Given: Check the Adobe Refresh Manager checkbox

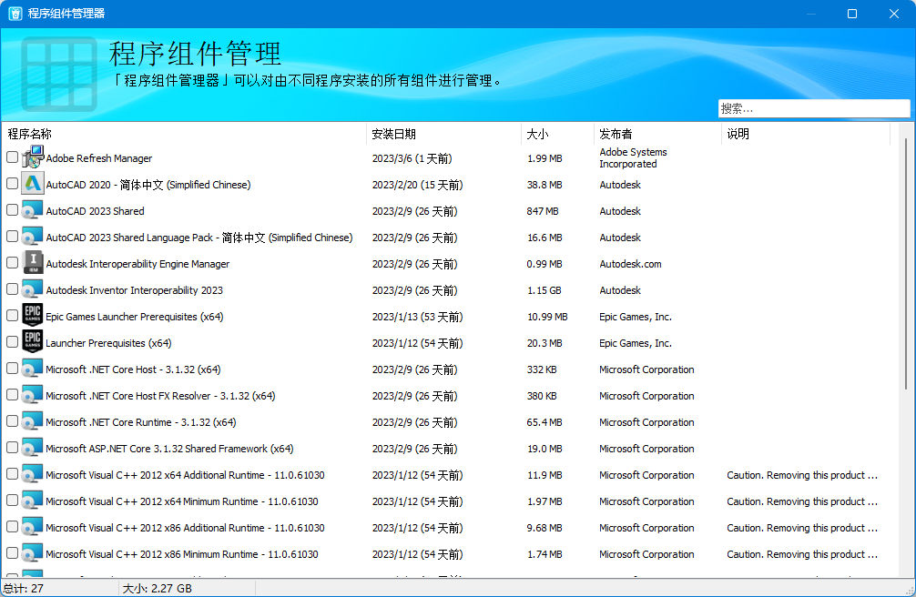Looking at the screenshot, I should [x=12, y=157].
